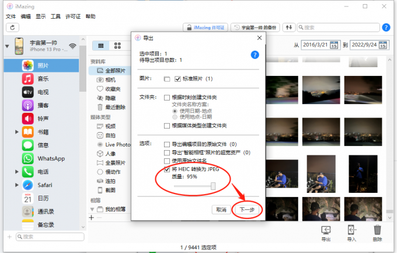Image resolution: width=397 pixels, height=253 pixels.
Task: Open the 宇宙第一帅 backups button
Action: tap(255, 27)
